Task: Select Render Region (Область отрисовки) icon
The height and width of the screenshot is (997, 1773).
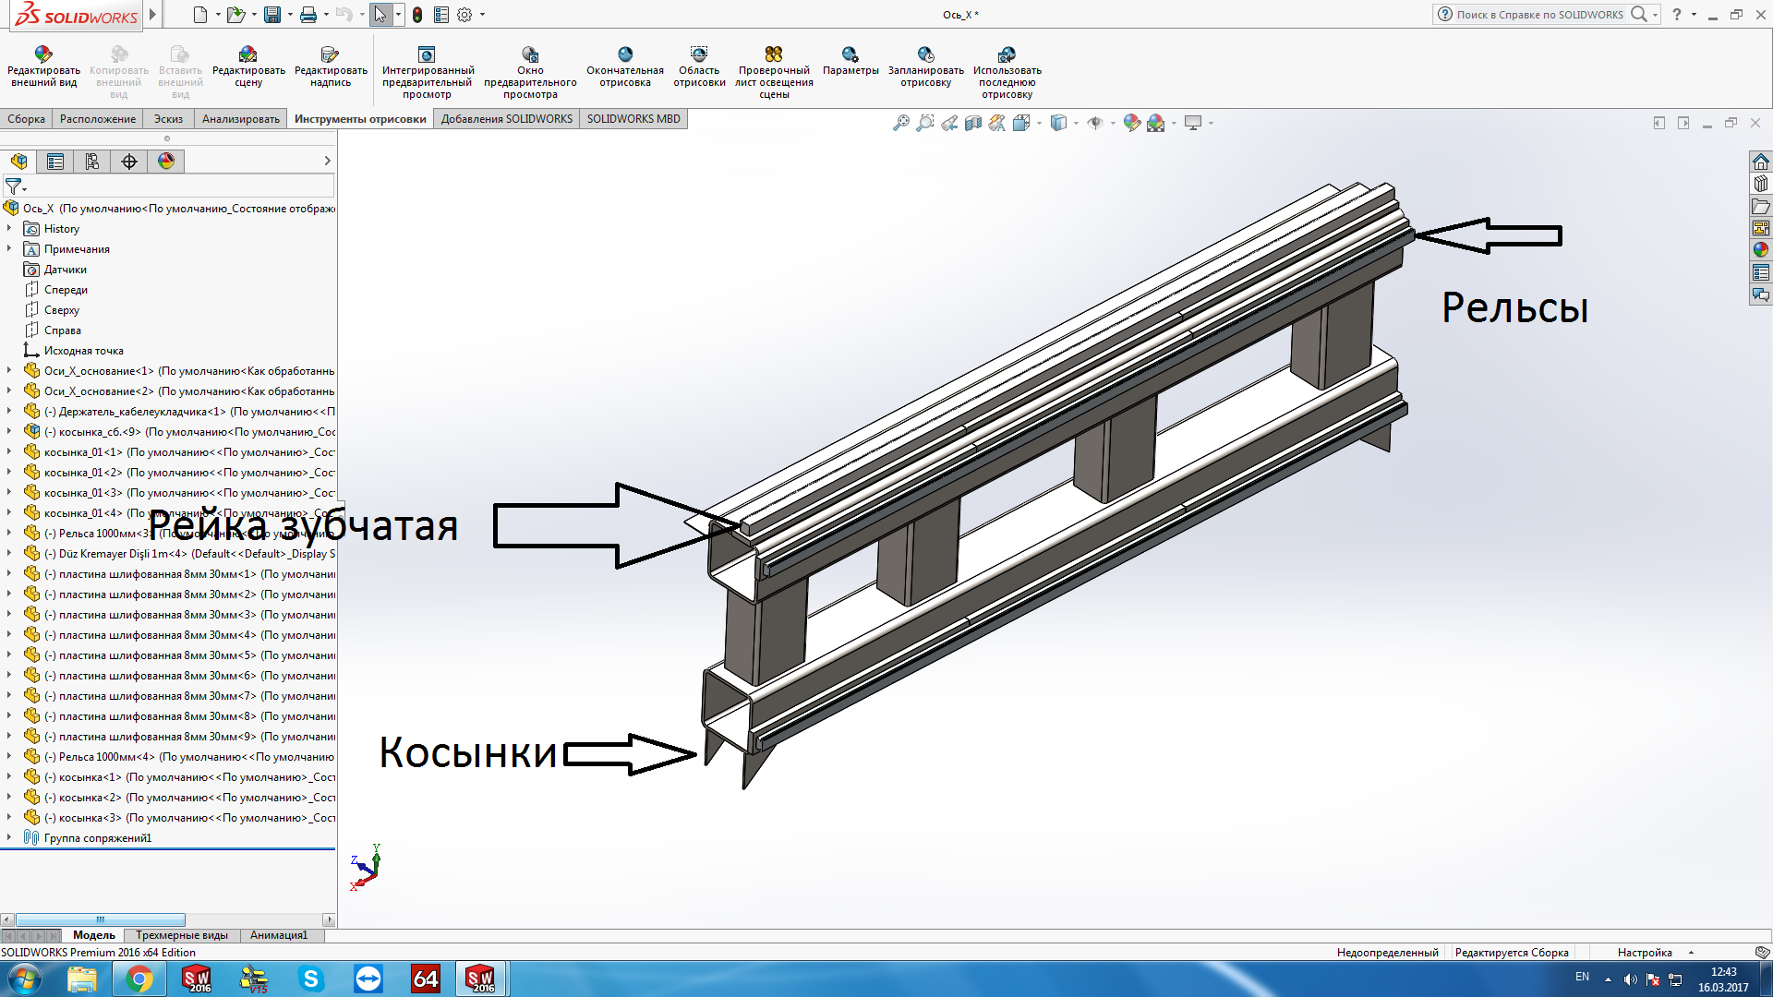Action: click(x=699, y=54)
